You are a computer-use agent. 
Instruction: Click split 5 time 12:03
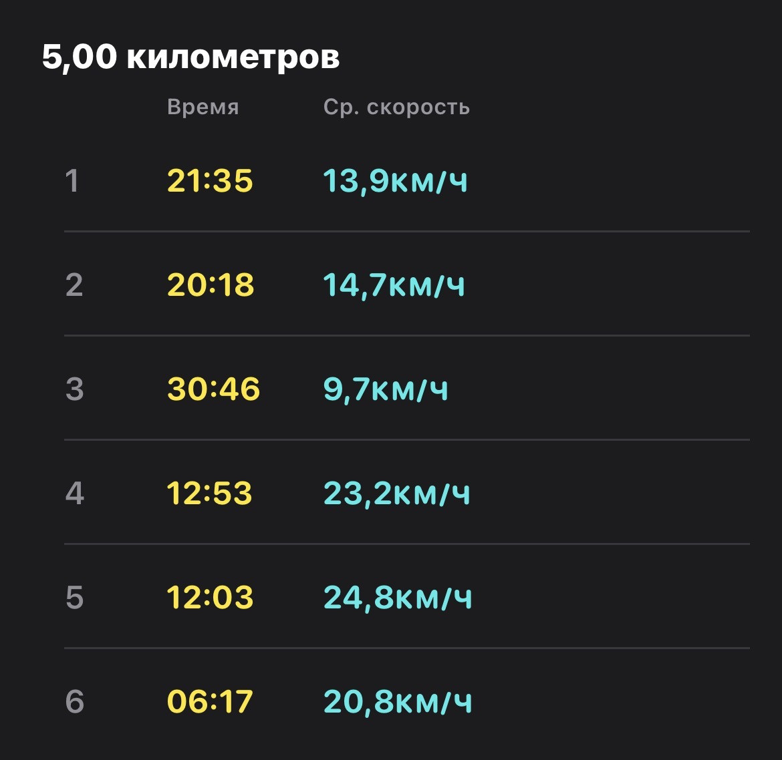click(x=210, y=597)
